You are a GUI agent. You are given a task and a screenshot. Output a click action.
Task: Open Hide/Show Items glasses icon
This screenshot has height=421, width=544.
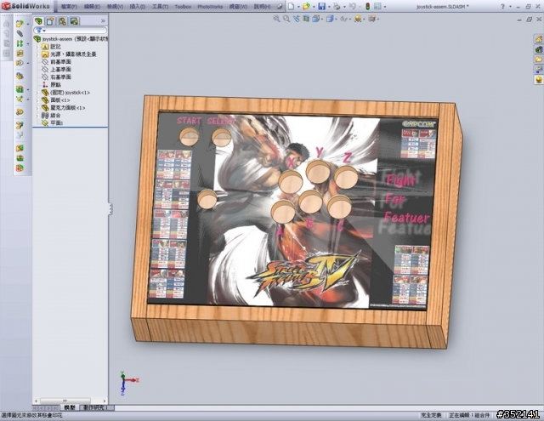[343, 19]
